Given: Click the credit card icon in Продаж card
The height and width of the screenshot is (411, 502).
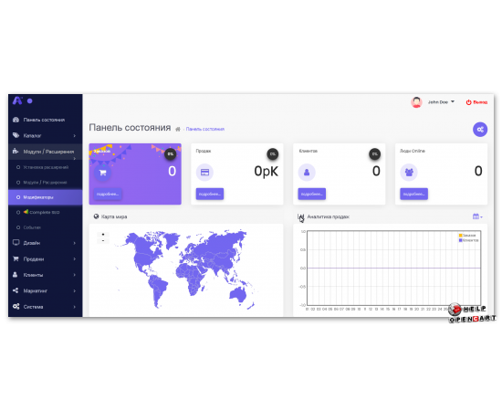Looking at the screenshot, I should point(204,173).
